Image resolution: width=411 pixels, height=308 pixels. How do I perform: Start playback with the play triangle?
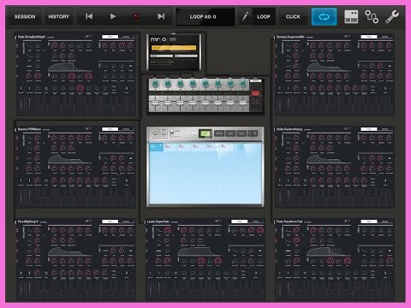click(113, 16)
